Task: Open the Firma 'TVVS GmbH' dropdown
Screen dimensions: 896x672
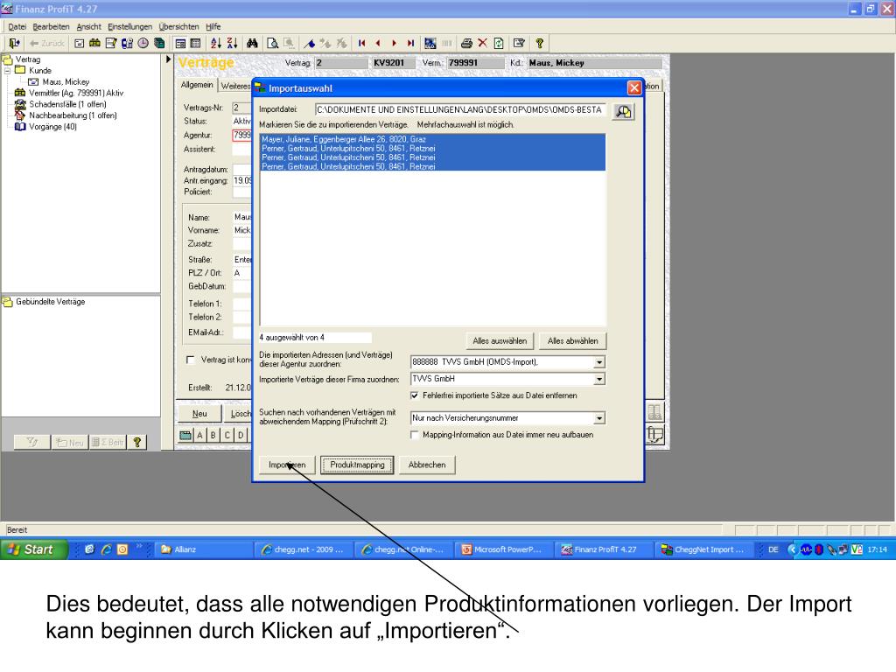Action: pos(598,380)
